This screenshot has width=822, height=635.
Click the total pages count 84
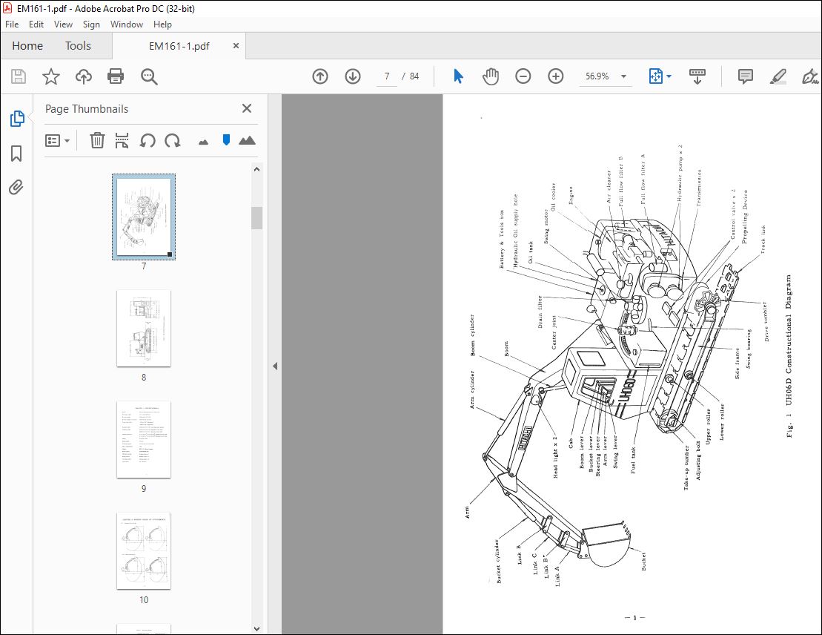click(414, 76)
